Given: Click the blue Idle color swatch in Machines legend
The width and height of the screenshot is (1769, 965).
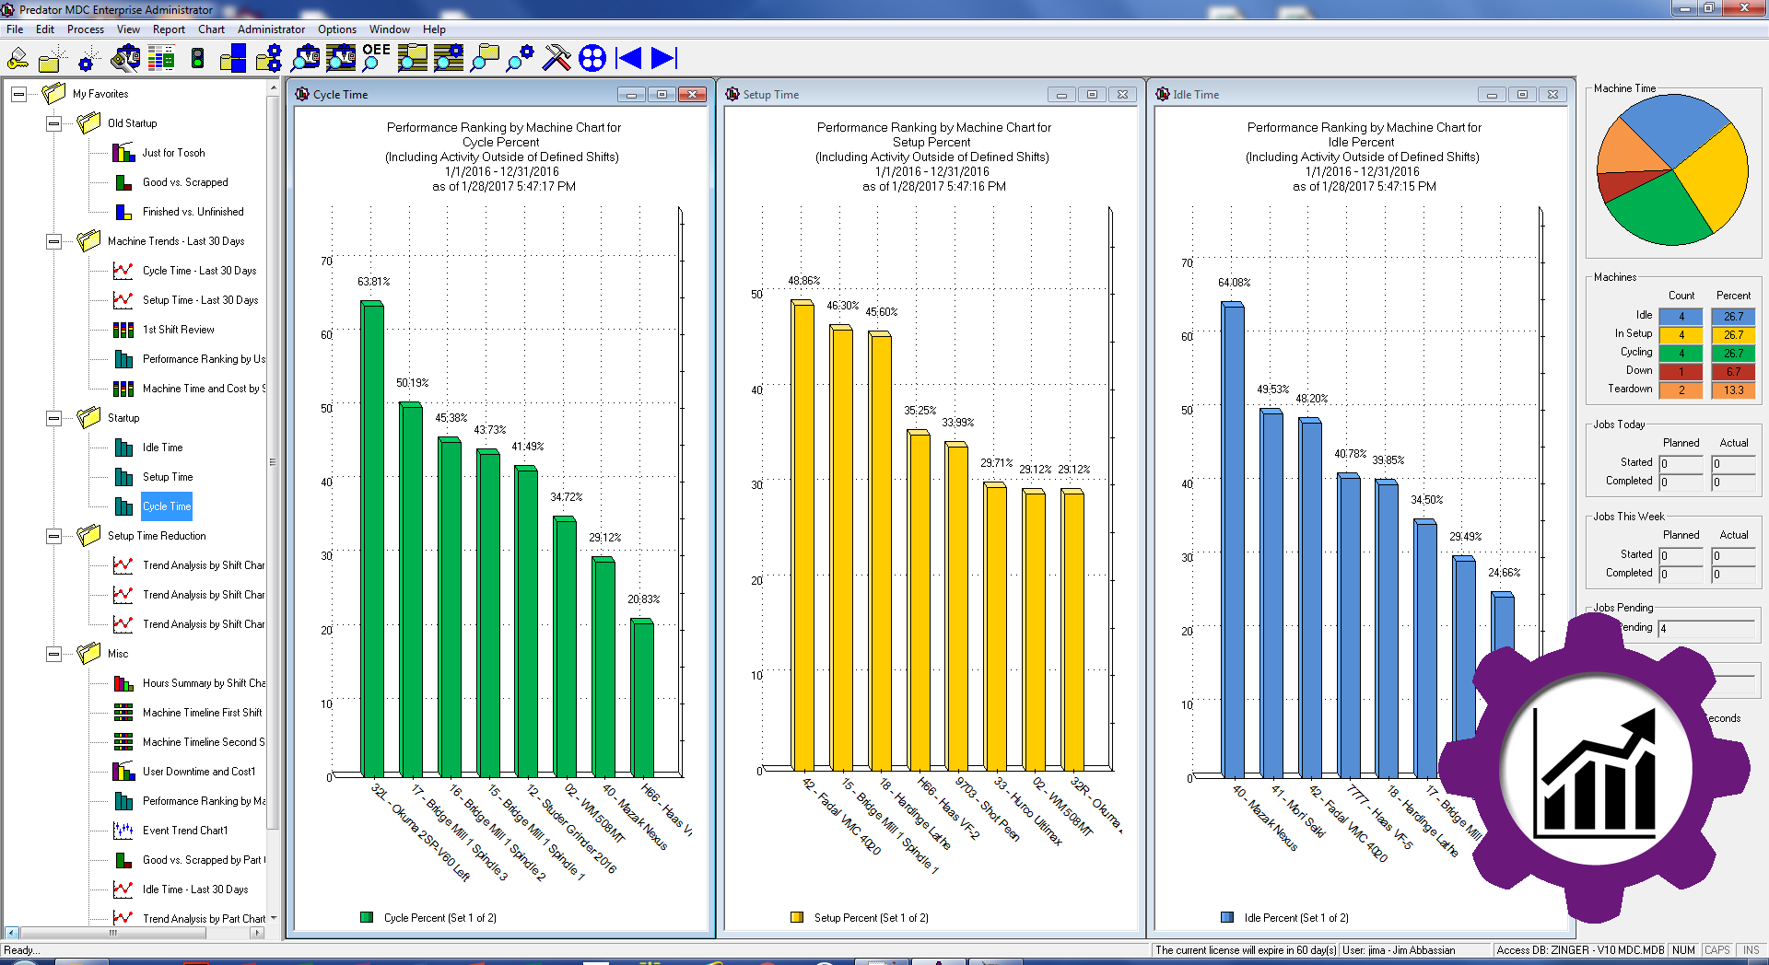Looking at the screenshot, I should [x=1681, y=315].
